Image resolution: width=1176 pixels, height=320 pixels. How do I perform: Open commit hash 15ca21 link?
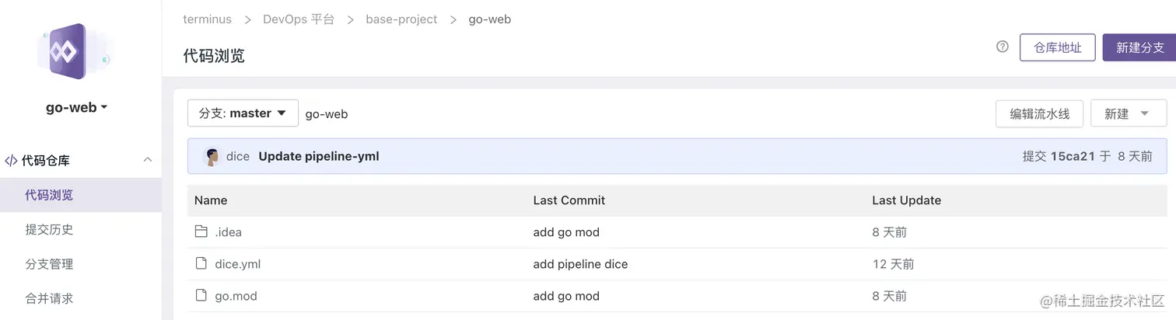pos(1072,156)
